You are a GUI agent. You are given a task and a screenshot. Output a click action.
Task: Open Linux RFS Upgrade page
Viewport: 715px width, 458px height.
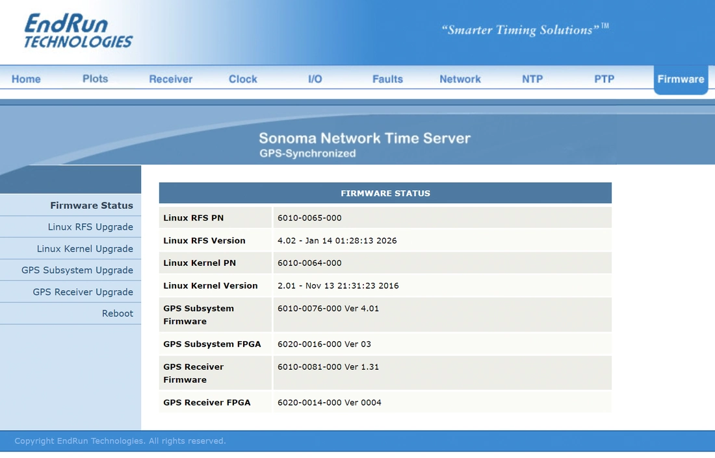(x=90, y=226)
